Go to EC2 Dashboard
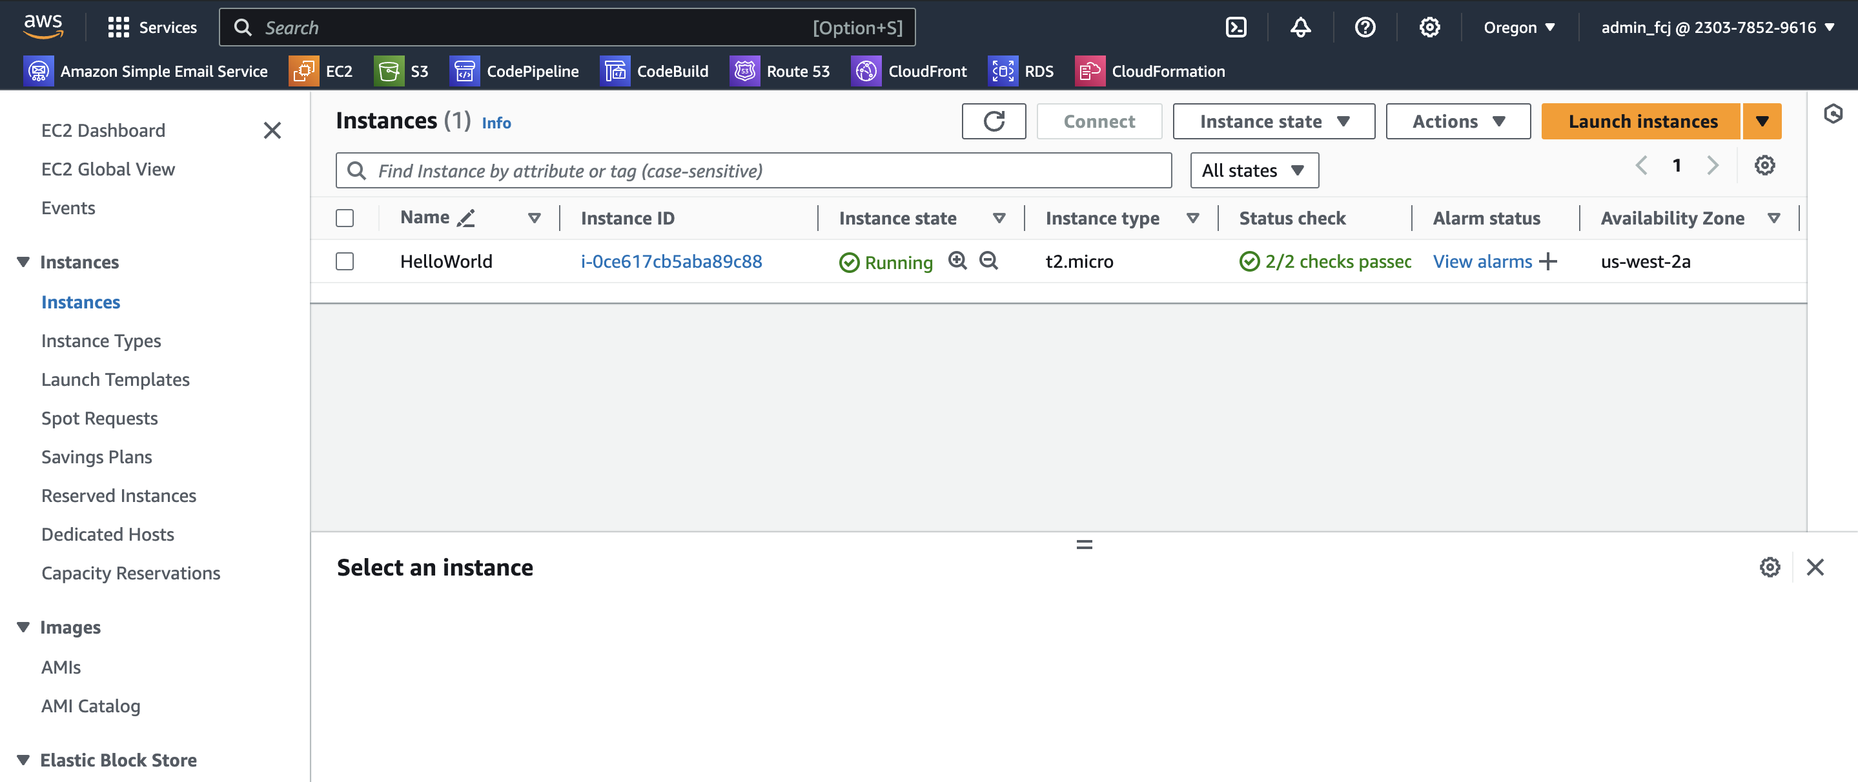The width and height of the screenshot is (1858, 782). (x=103, y=130)
